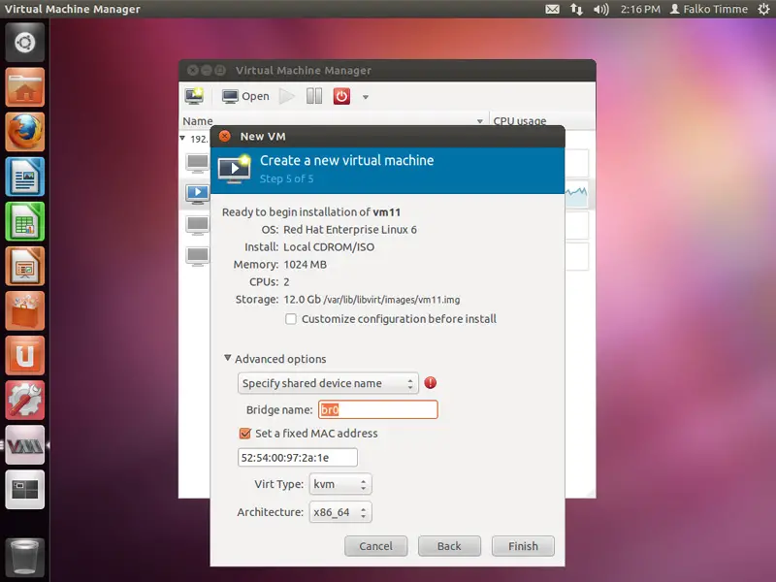Enable Customize configuration before install
Screen dimensions: 776x582
coord(291,319)
